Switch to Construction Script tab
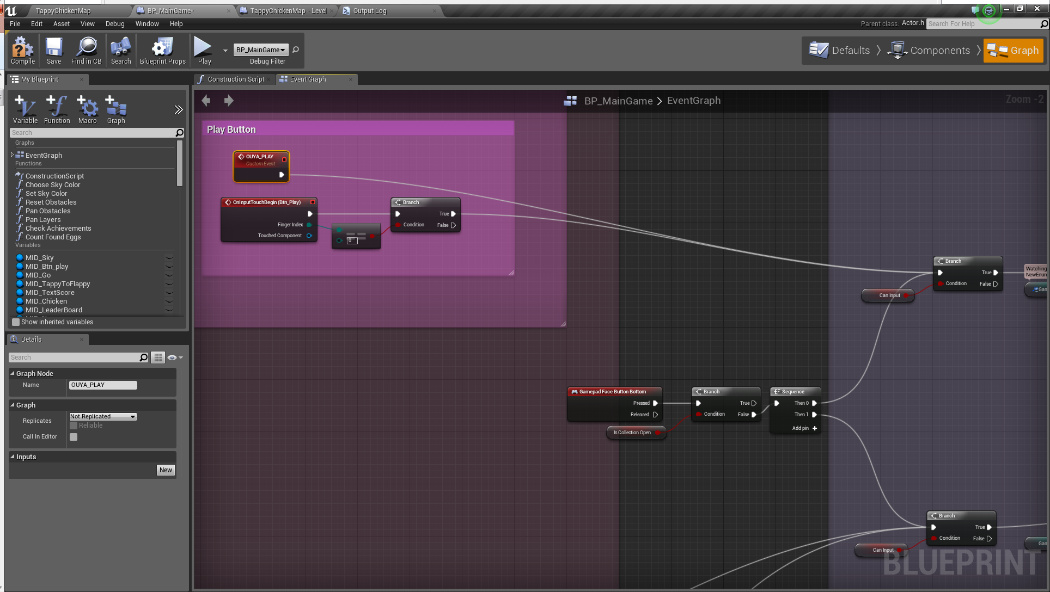1050x592 pixels. (x=235, y=79)
